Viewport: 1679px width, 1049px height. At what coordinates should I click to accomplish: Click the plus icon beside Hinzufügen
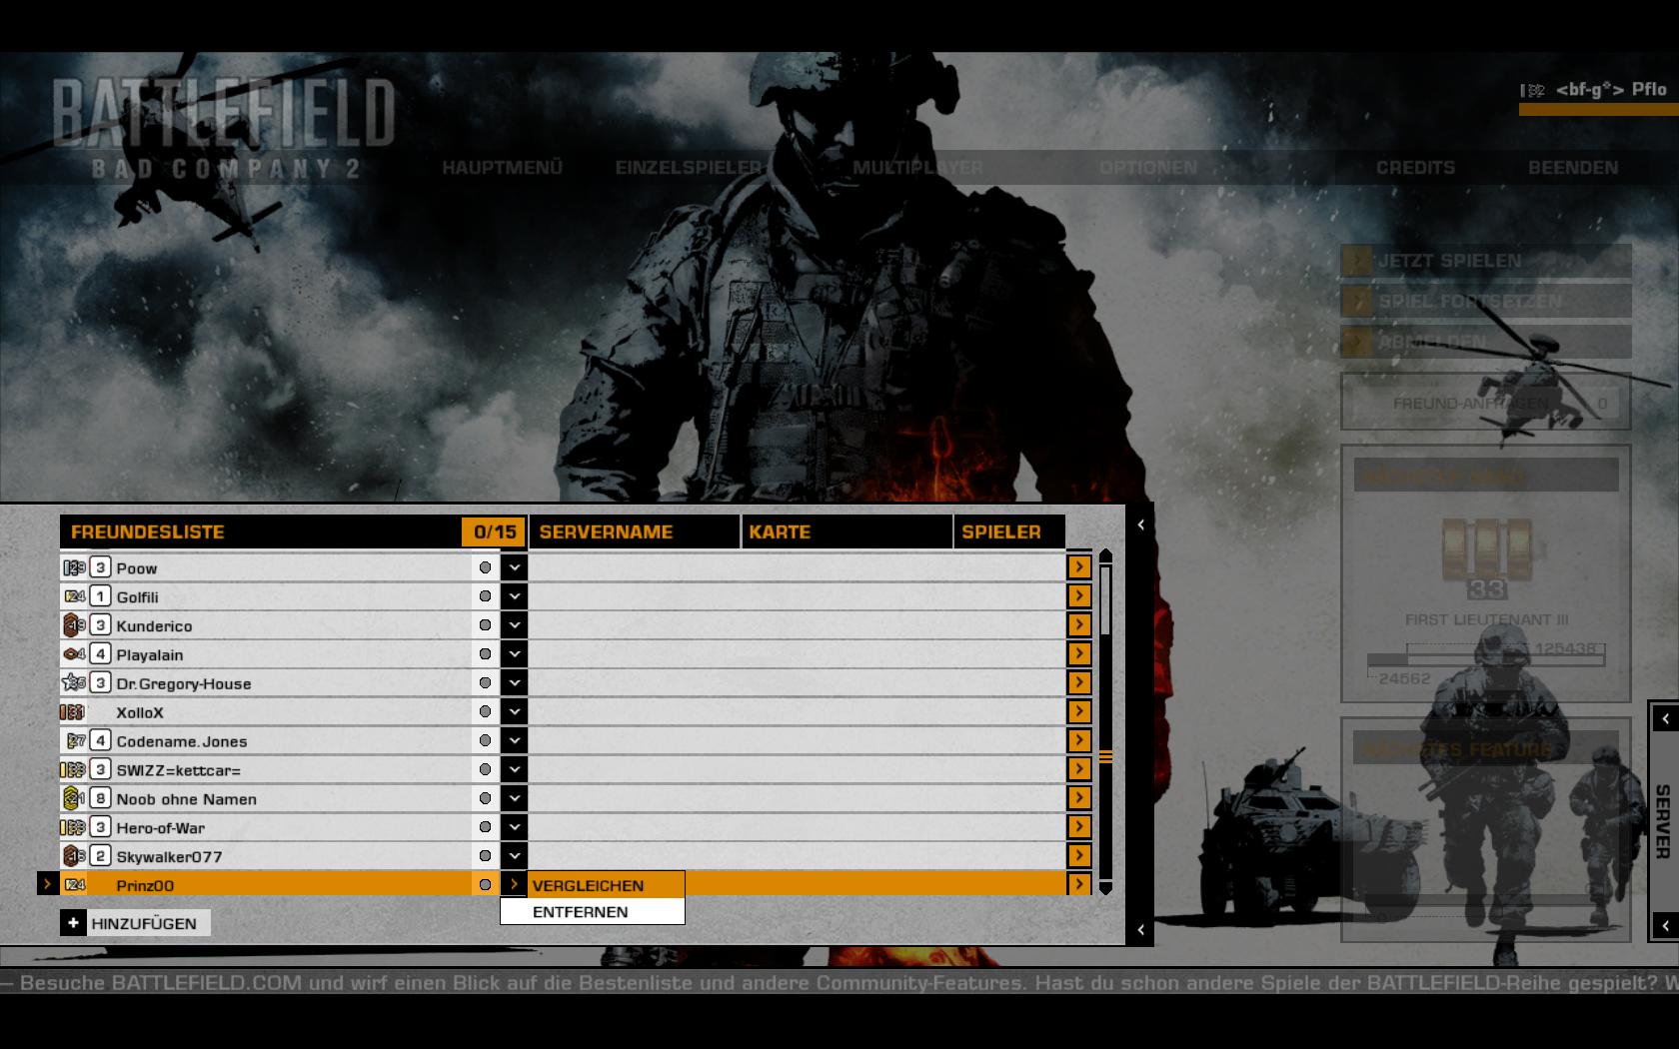73,923
